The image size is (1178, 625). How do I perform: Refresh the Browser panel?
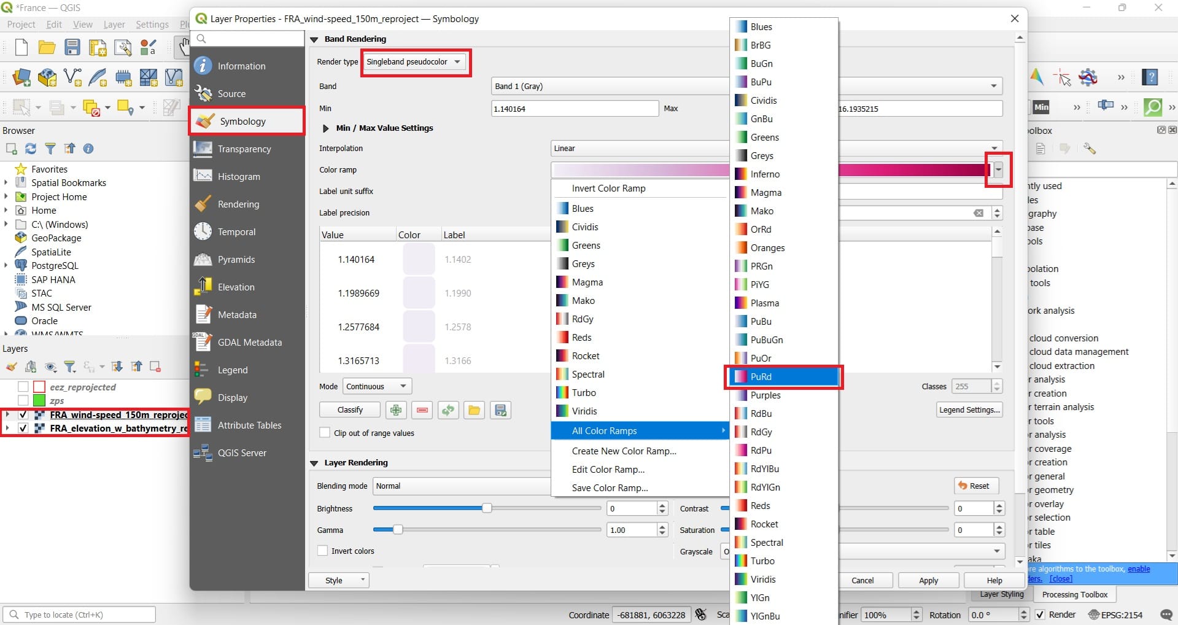pyautogui.click(x=30, y=149)
